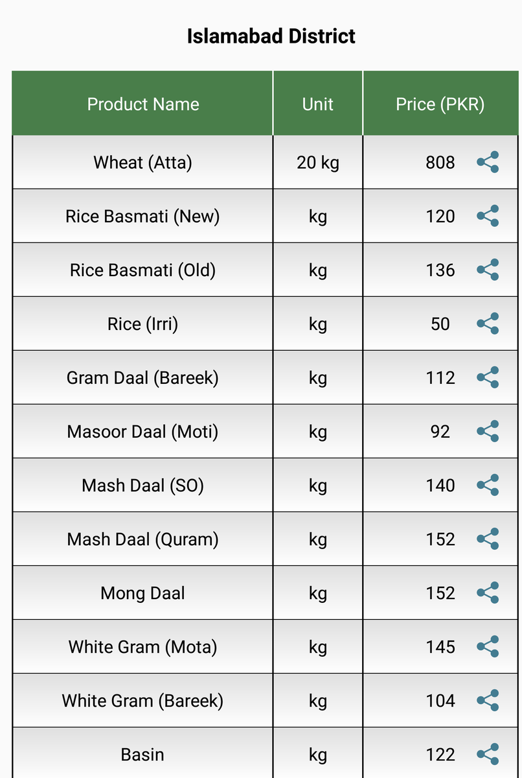
Task: Share the Masoor Daal (Moti) price
Action: pos(488,431)
